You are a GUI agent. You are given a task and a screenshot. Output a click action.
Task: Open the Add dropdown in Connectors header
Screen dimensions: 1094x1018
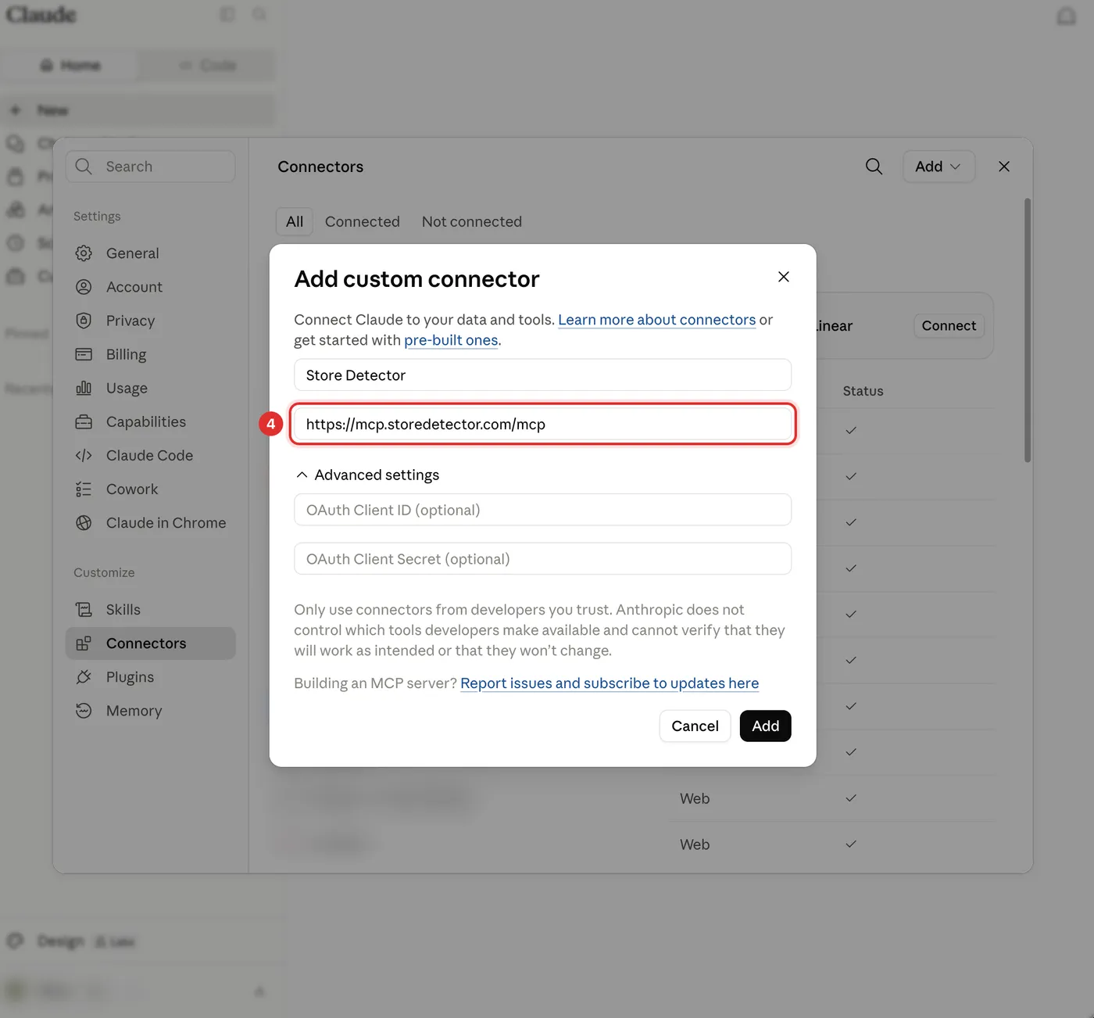click(938, 167)
